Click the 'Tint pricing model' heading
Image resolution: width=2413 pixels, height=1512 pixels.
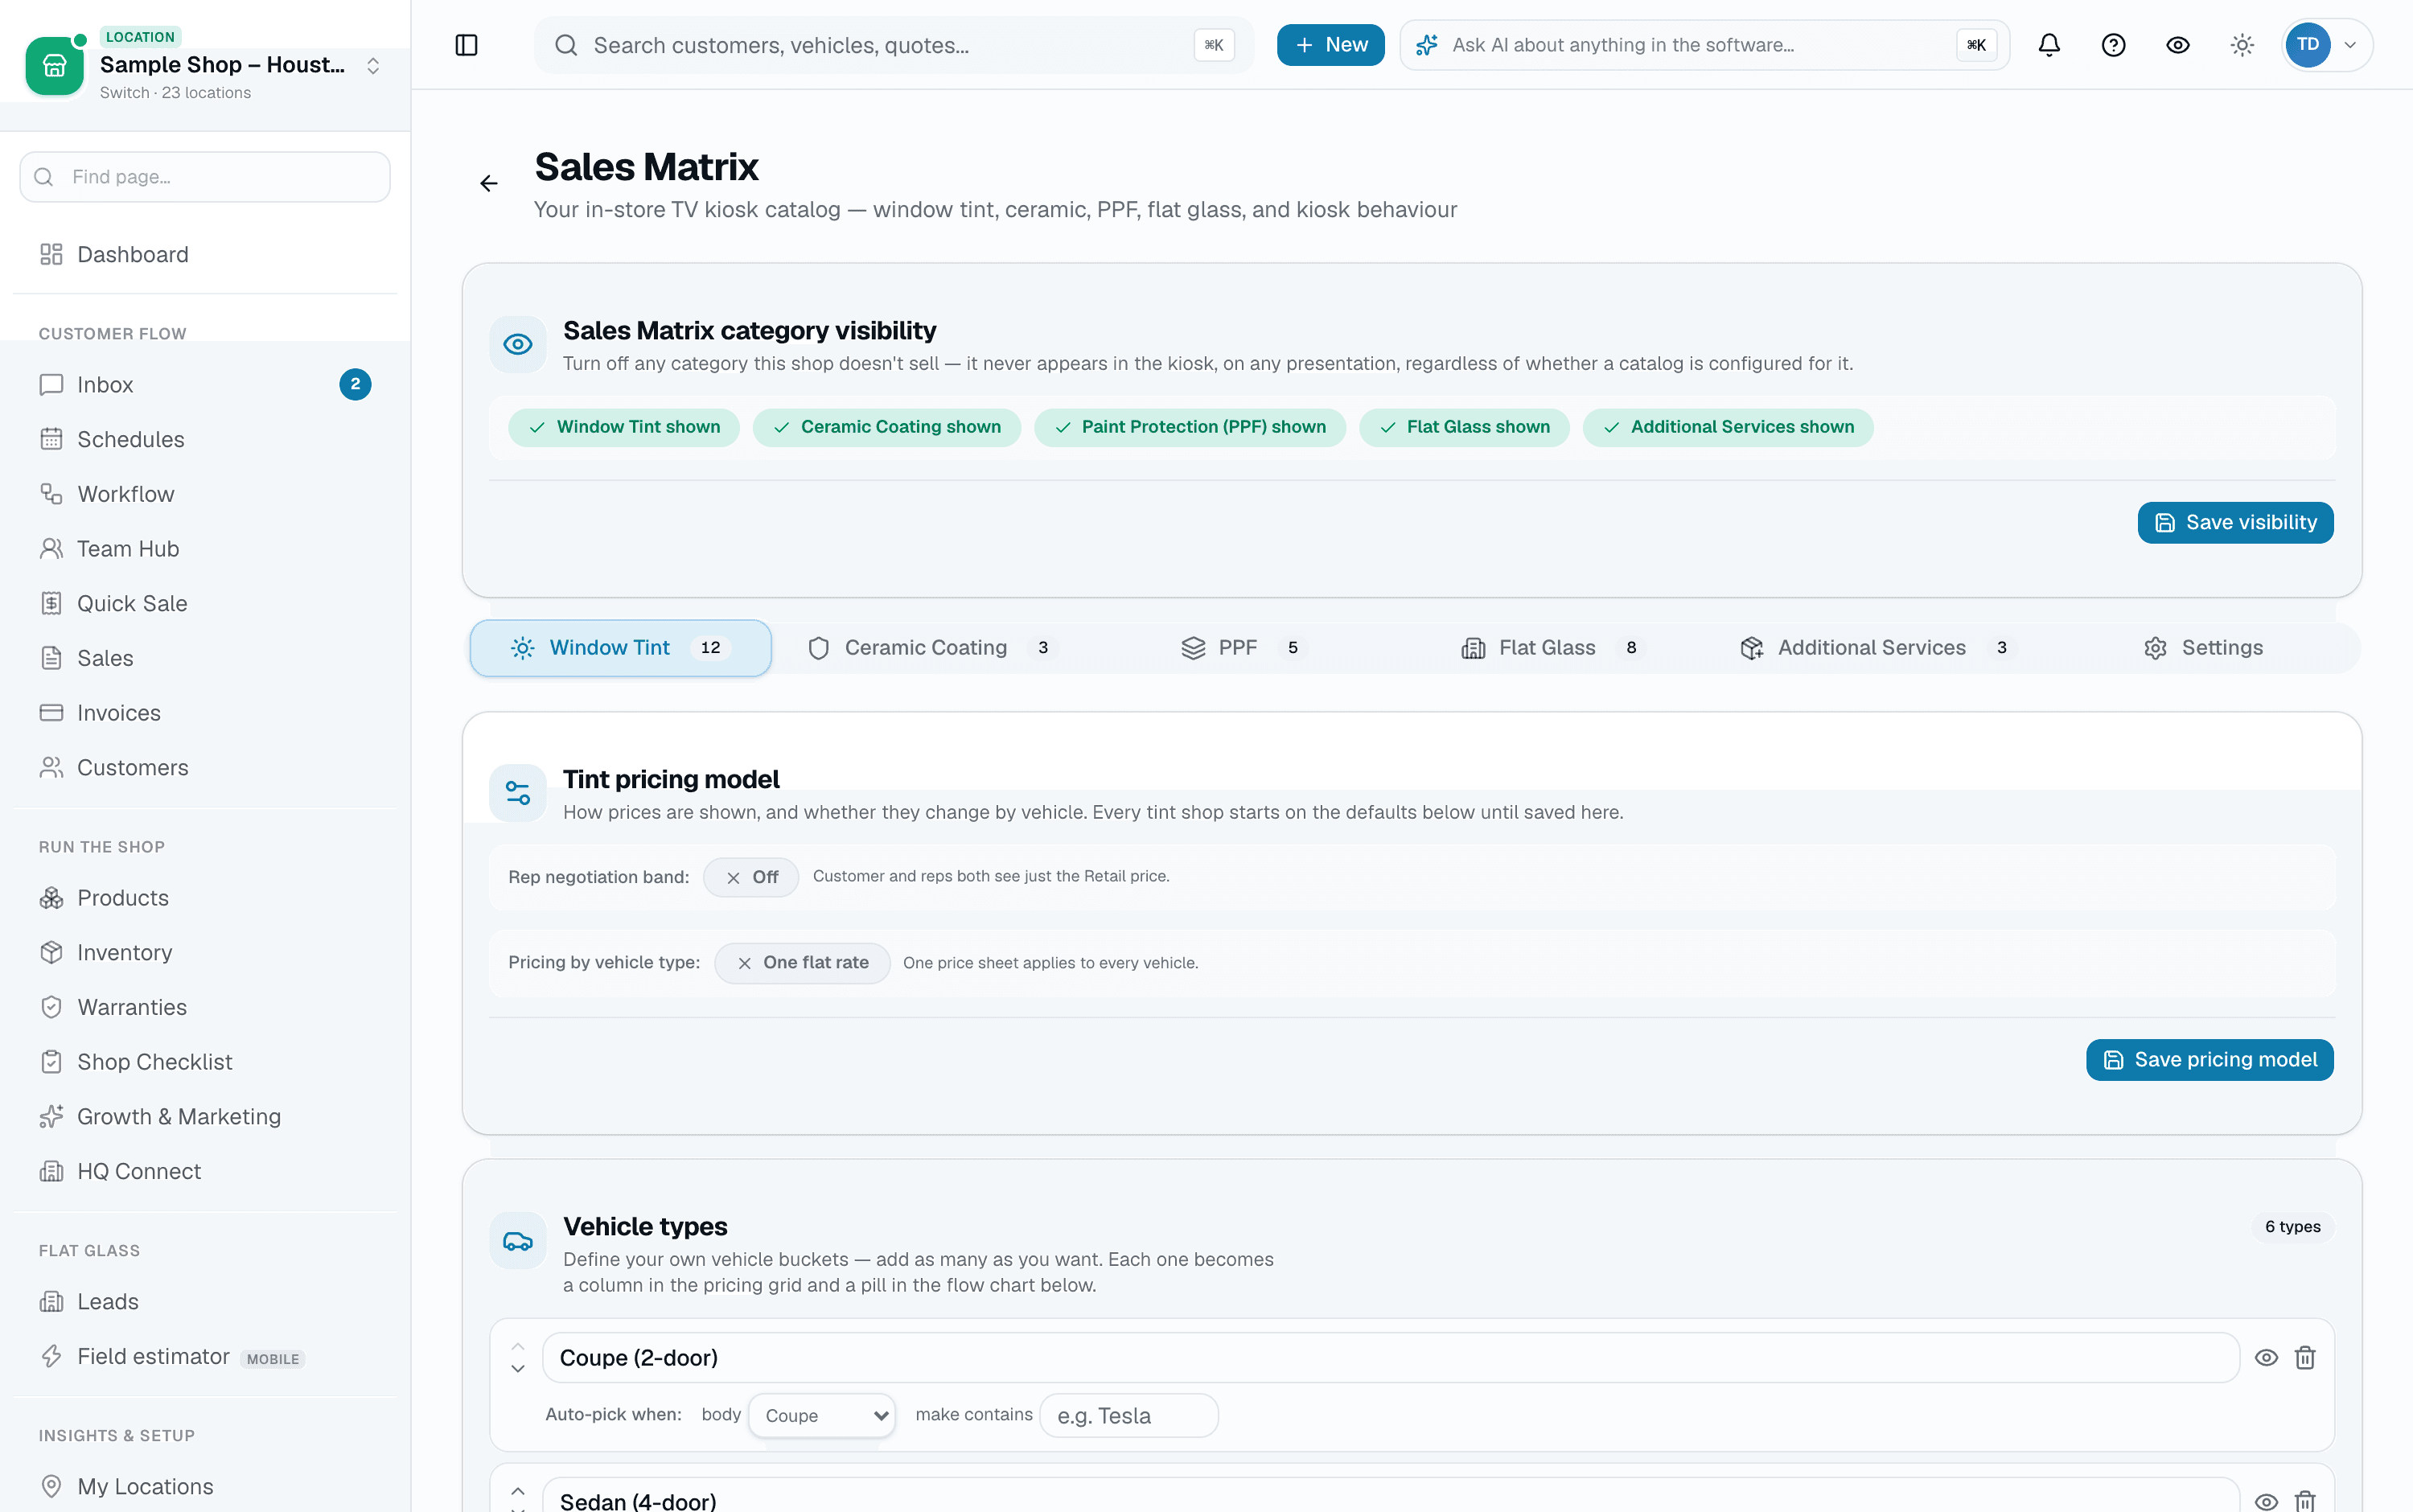tap(671, 779)
